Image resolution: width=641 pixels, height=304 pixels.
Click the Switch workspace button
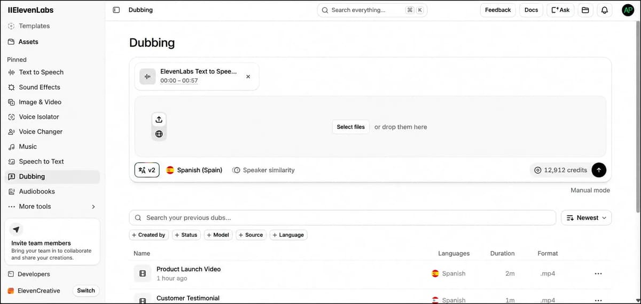85,291
